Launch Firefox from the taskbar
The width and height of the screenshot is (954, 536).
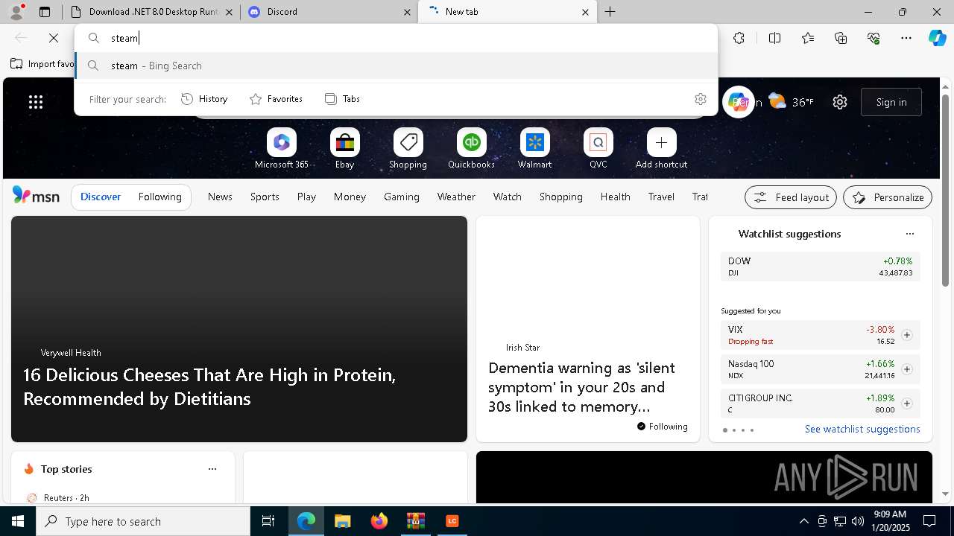coord(379,521)
